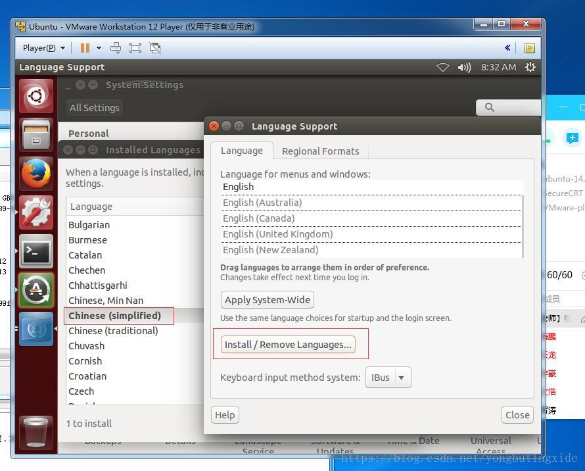Launch Firefox from the Ubuntu launcher
The image size is (585, 471).
click(35, 174)
